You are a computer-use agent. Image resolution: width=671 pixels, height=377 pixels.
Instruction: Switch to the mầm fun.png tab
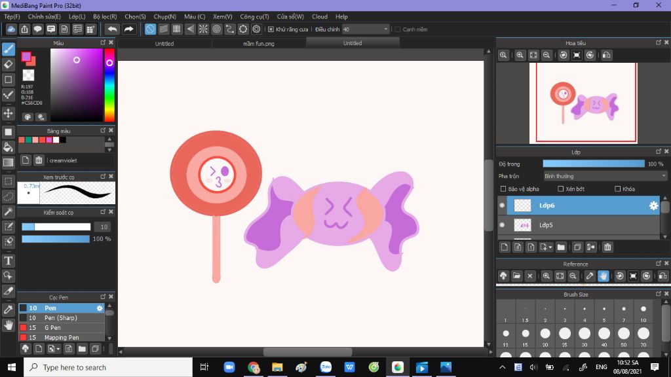[258, 44]
